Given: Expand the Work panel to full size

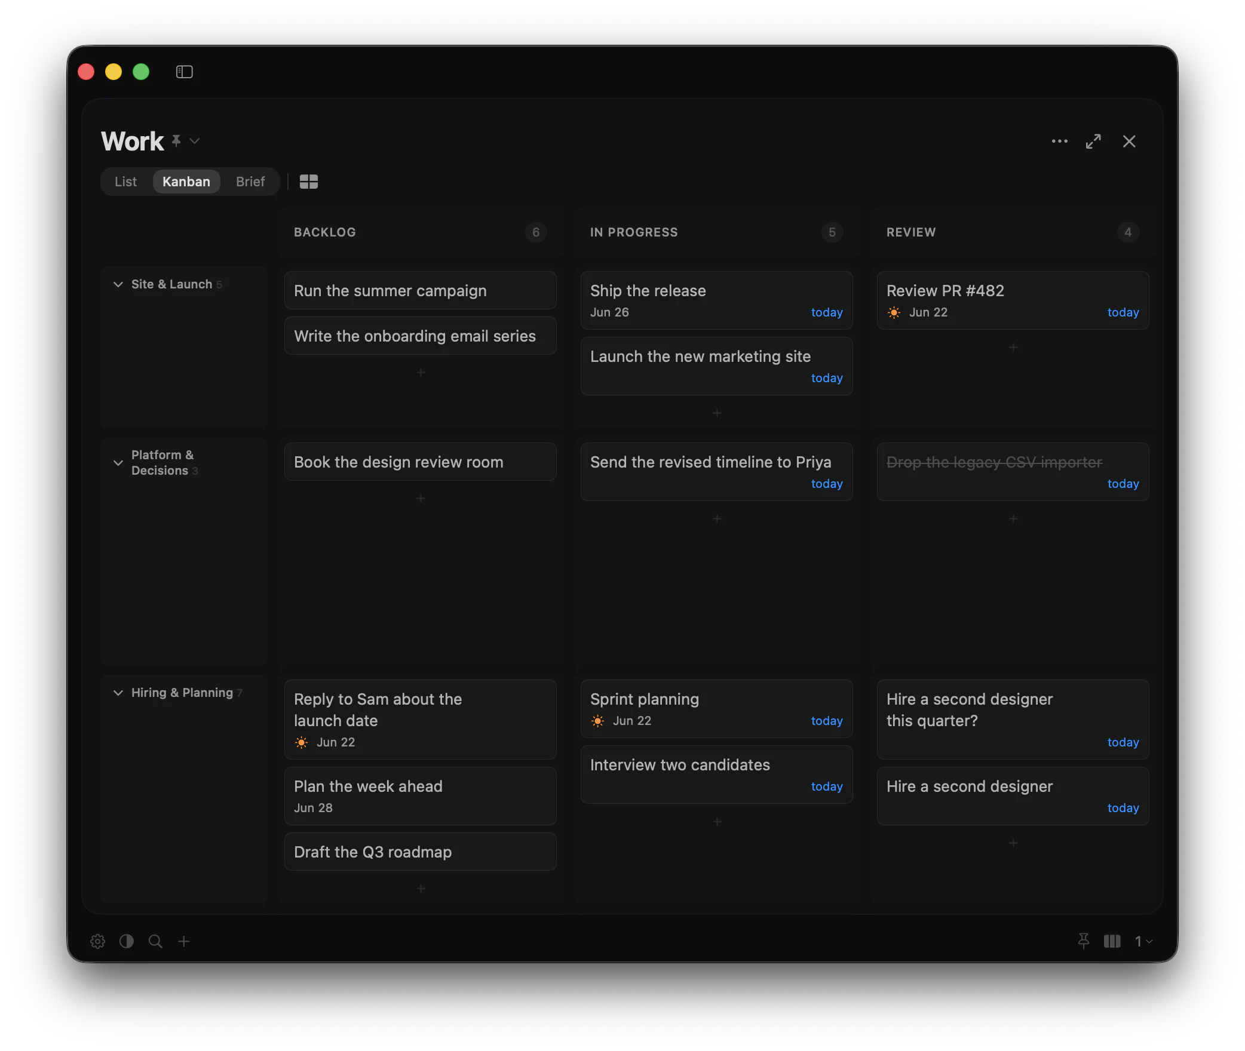Looking at the screenshot, I should 1093,142.
